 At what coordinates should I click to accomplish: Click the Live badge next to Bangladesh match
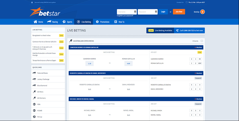click(x=61, y=35)
